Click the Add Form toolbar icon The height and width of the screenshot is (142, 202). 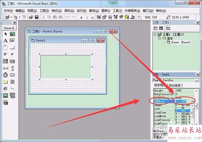pos(16,17)
